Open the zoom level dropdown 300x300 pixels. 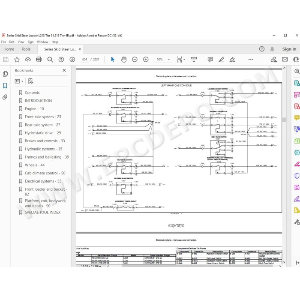coord(169,60)
